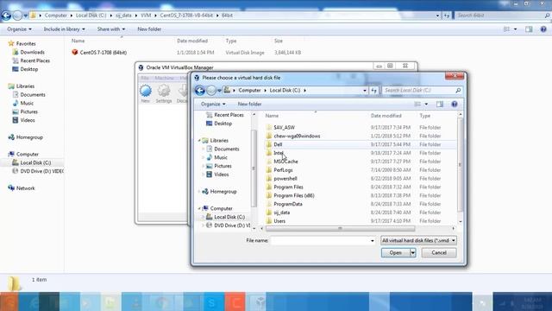This screenshot has width=552, height=311.
Task: Click the Skype icon in the taskbar
Action: 211,302
